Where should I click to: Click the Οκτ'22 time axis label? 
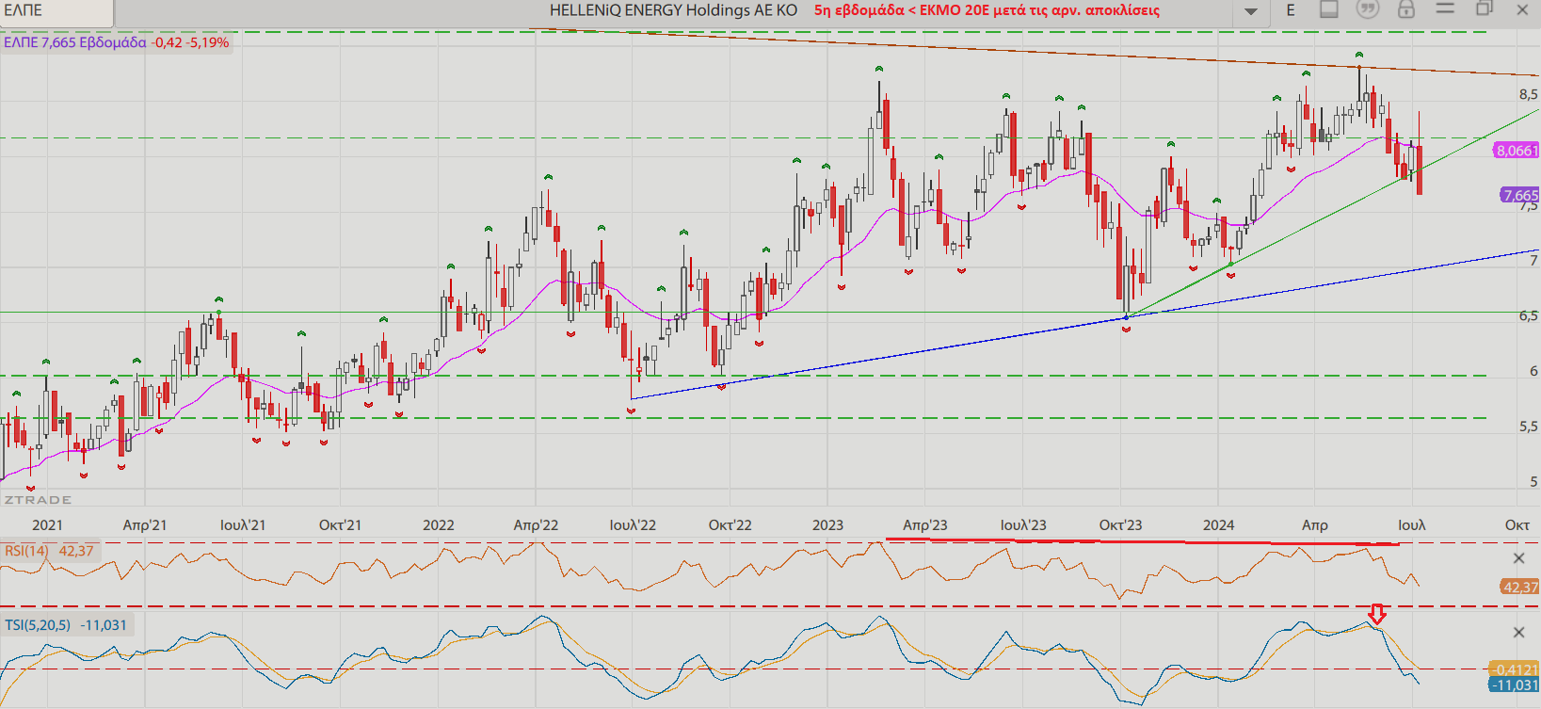pos(730,525)
